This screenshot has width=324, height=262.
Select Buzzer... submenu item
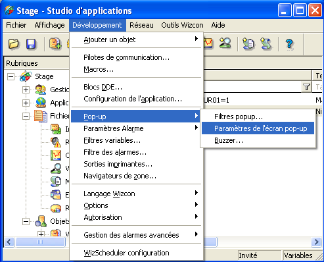point(258,140)
